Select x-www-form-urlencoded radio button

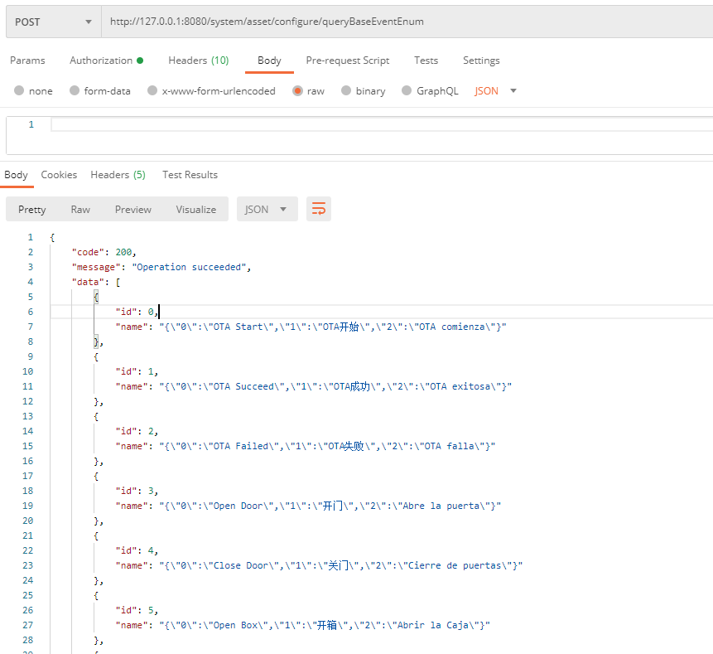(152, 91)
